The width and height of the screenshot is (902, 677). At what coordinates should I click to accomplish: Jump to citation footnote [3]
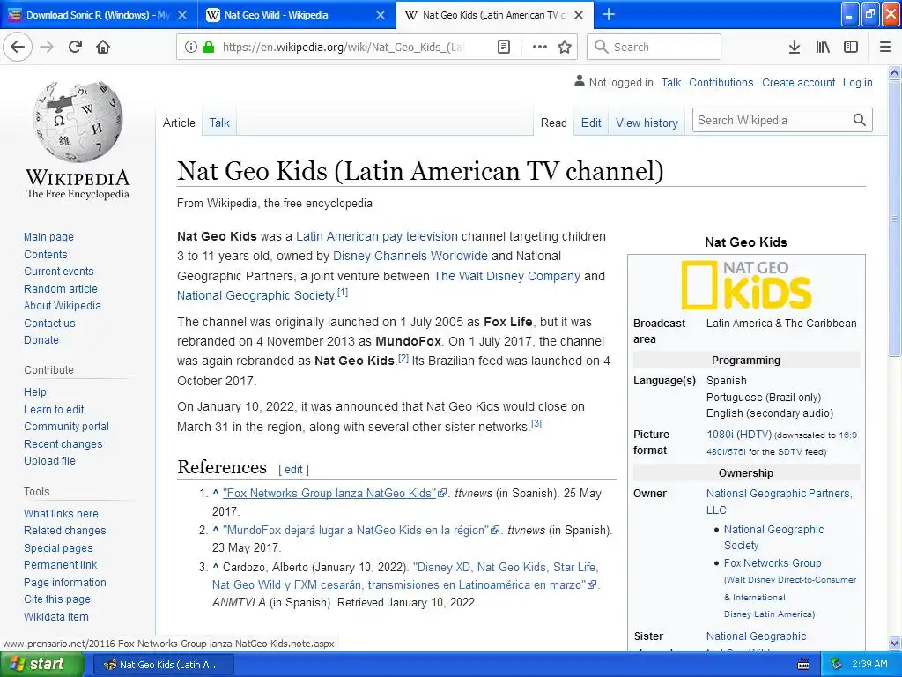pyautogui.click(x=536, y=423)
